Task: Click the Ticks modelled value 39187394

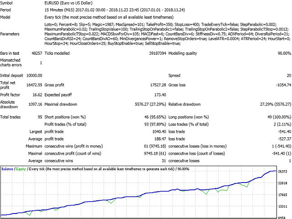Action: click(x=157, y=53)
